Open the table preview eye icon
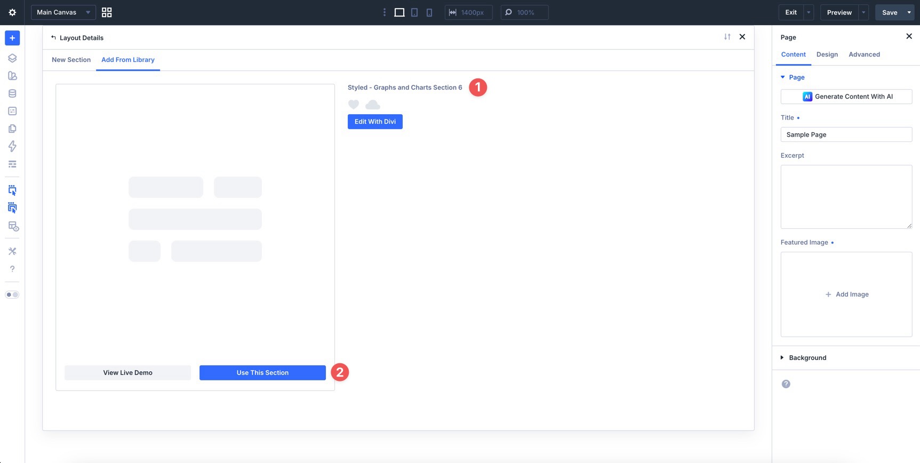The image size is (920, 463). pyautogui.click(x=13, y=226)
